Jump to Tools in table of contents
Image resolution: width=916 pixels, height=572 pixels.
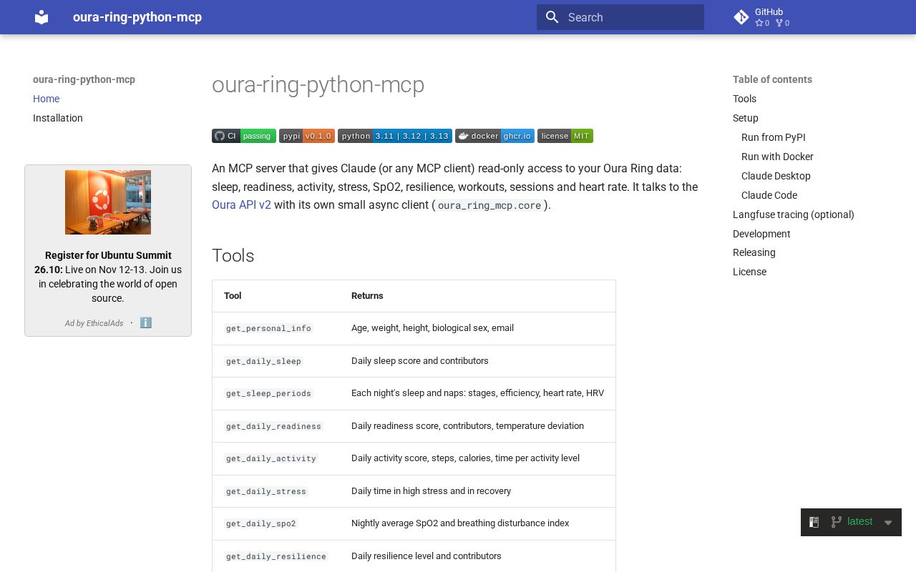point(744,99)
